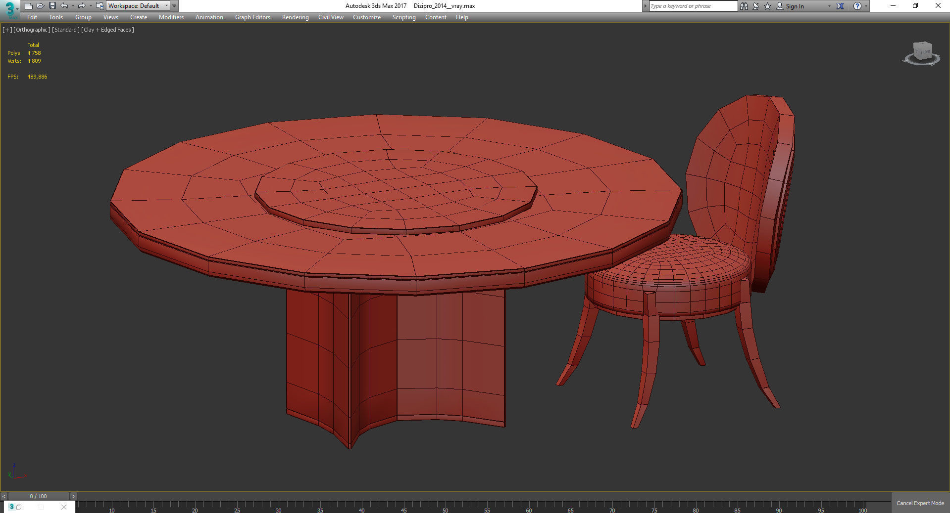Expand the undo history dropdown arrow
This screenshot has width=950, height=513.
pyautogui.click(x=73, y=6)
